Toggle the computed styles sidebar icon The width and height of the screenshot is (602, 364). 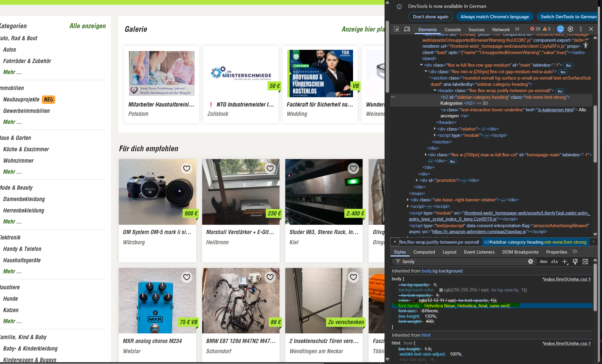[x=585, y=262]
